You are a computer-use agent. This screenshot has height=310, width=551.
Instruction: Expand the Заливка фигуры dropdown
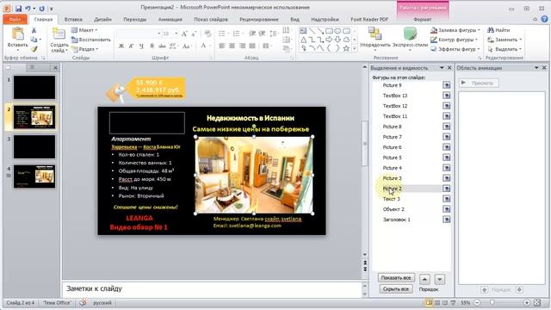[x=479, y=30]
